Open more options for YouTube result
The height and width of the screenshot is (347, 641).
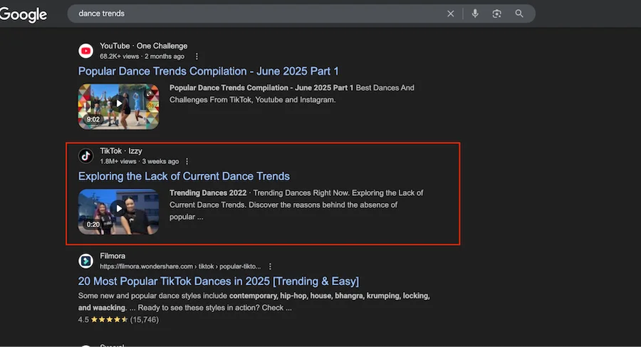[197, 56]
